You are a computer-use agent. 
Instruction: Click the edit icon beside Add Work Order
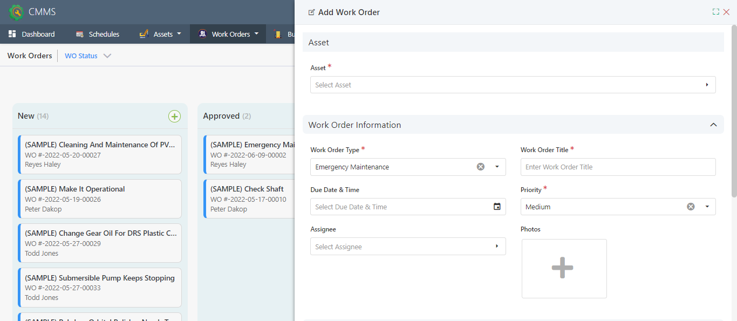coord(311,11)
